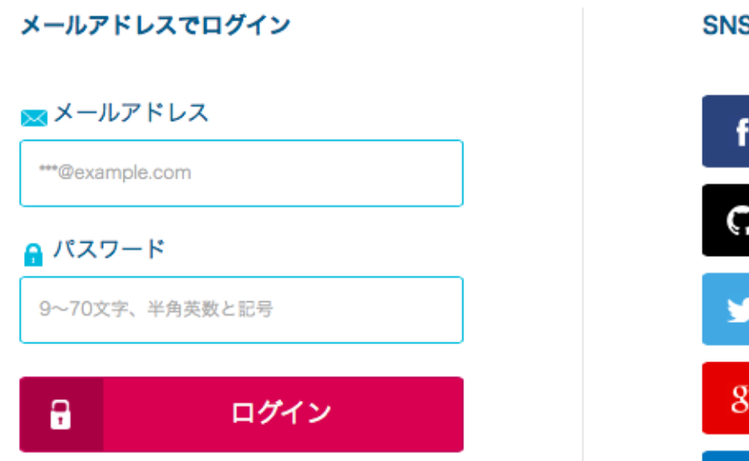This screenshot has height=461, width=749.
Task: Submit the form with the ログイン button
Action: pos(241,415)
